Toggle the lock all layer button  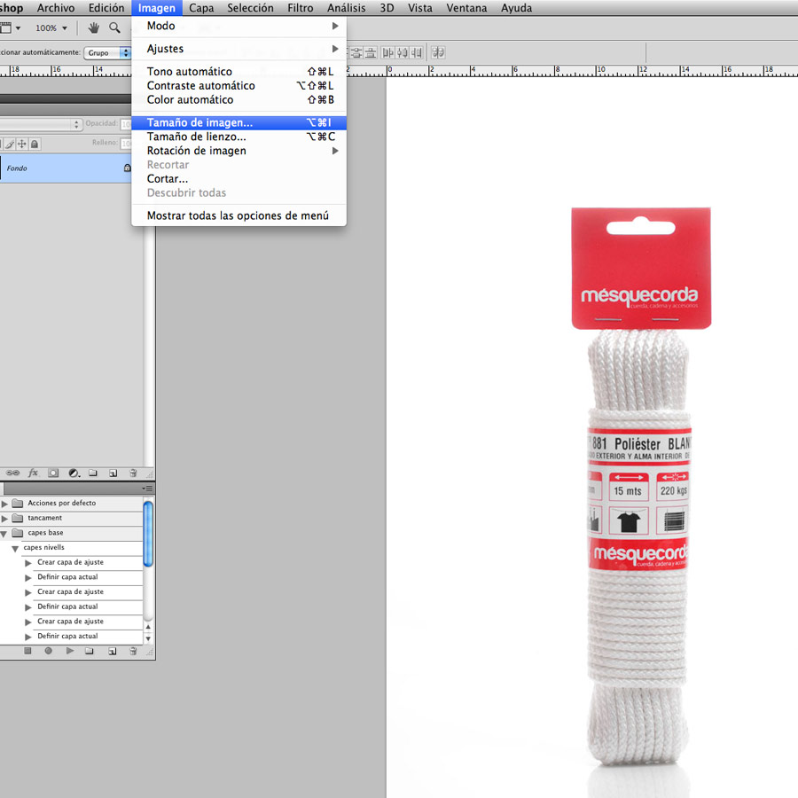point(35,144)
